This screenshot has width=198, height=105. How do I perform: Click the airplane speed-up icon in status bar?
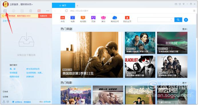(13, 102)
